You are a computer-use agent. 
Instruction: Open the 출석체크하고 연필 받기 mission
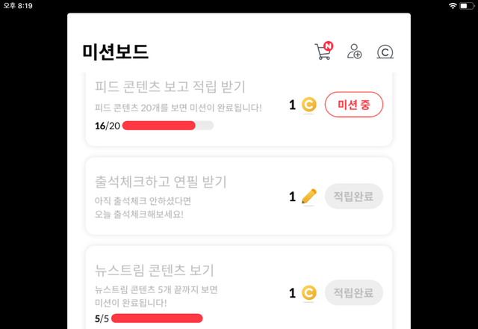[x=161, y=182]
